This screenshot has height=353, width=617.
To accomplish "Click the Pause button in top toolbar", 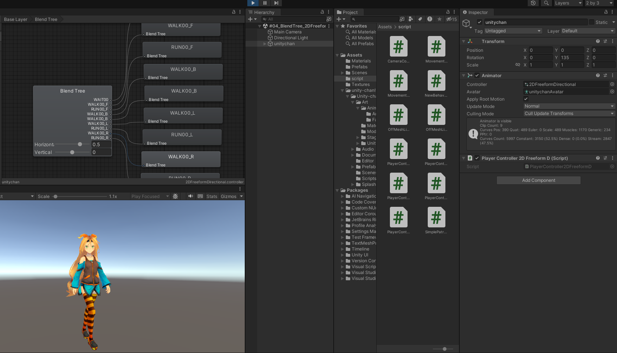I will [265, 3].
